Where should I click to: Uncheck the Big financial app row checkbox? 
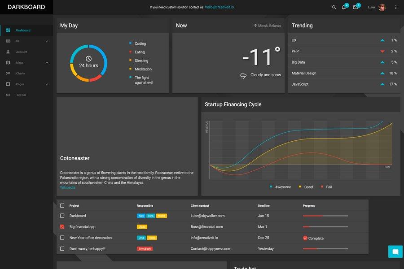tap(62, 227)
